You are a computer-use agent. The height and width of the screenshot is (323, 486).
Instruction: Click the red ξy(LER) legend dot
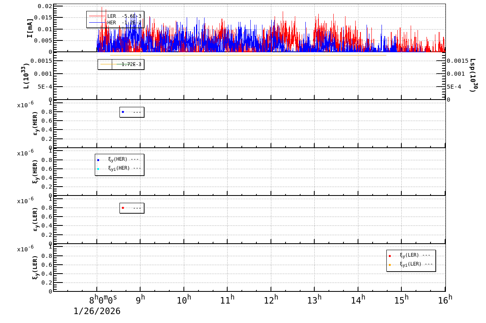(x=390, y=255)
